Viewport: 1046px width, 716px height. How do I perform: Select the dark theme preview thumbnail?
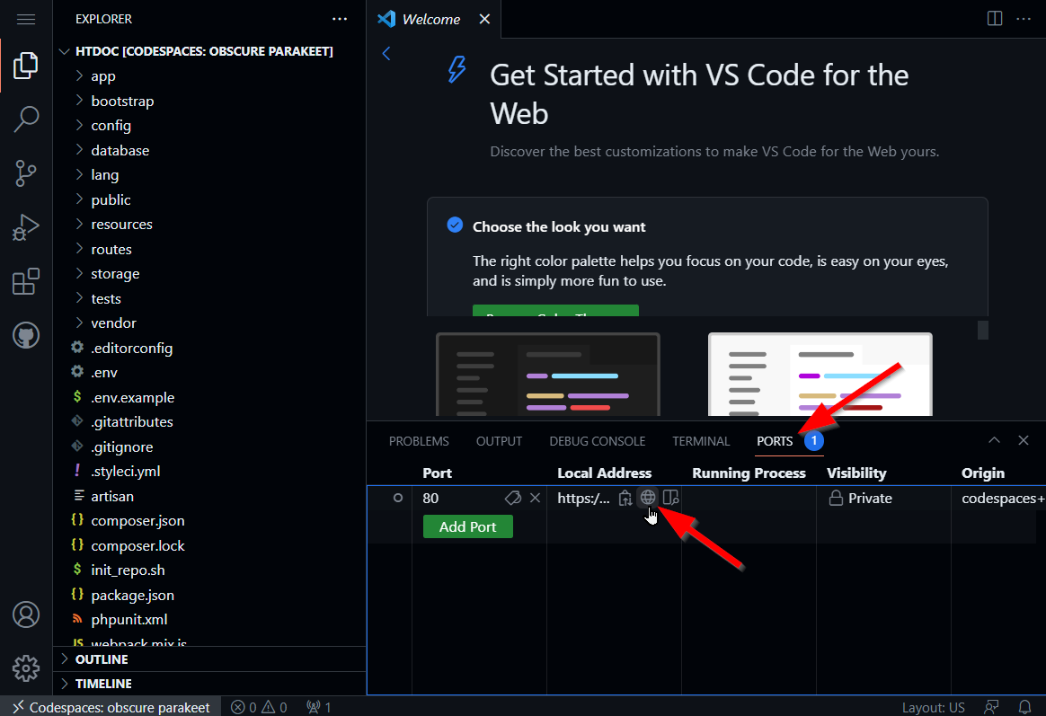(547, 375)
